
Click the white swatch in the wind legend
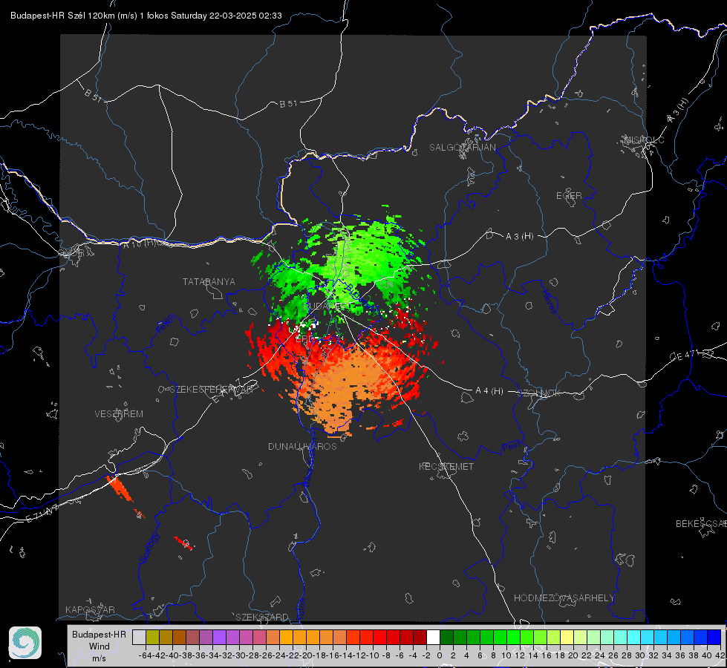(433, 637)
